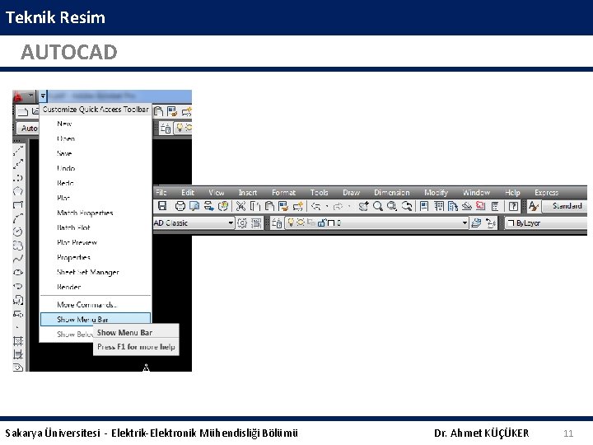Click Match Properties brush icon below Format menu

pyautogui.click(x=283, y=206)
